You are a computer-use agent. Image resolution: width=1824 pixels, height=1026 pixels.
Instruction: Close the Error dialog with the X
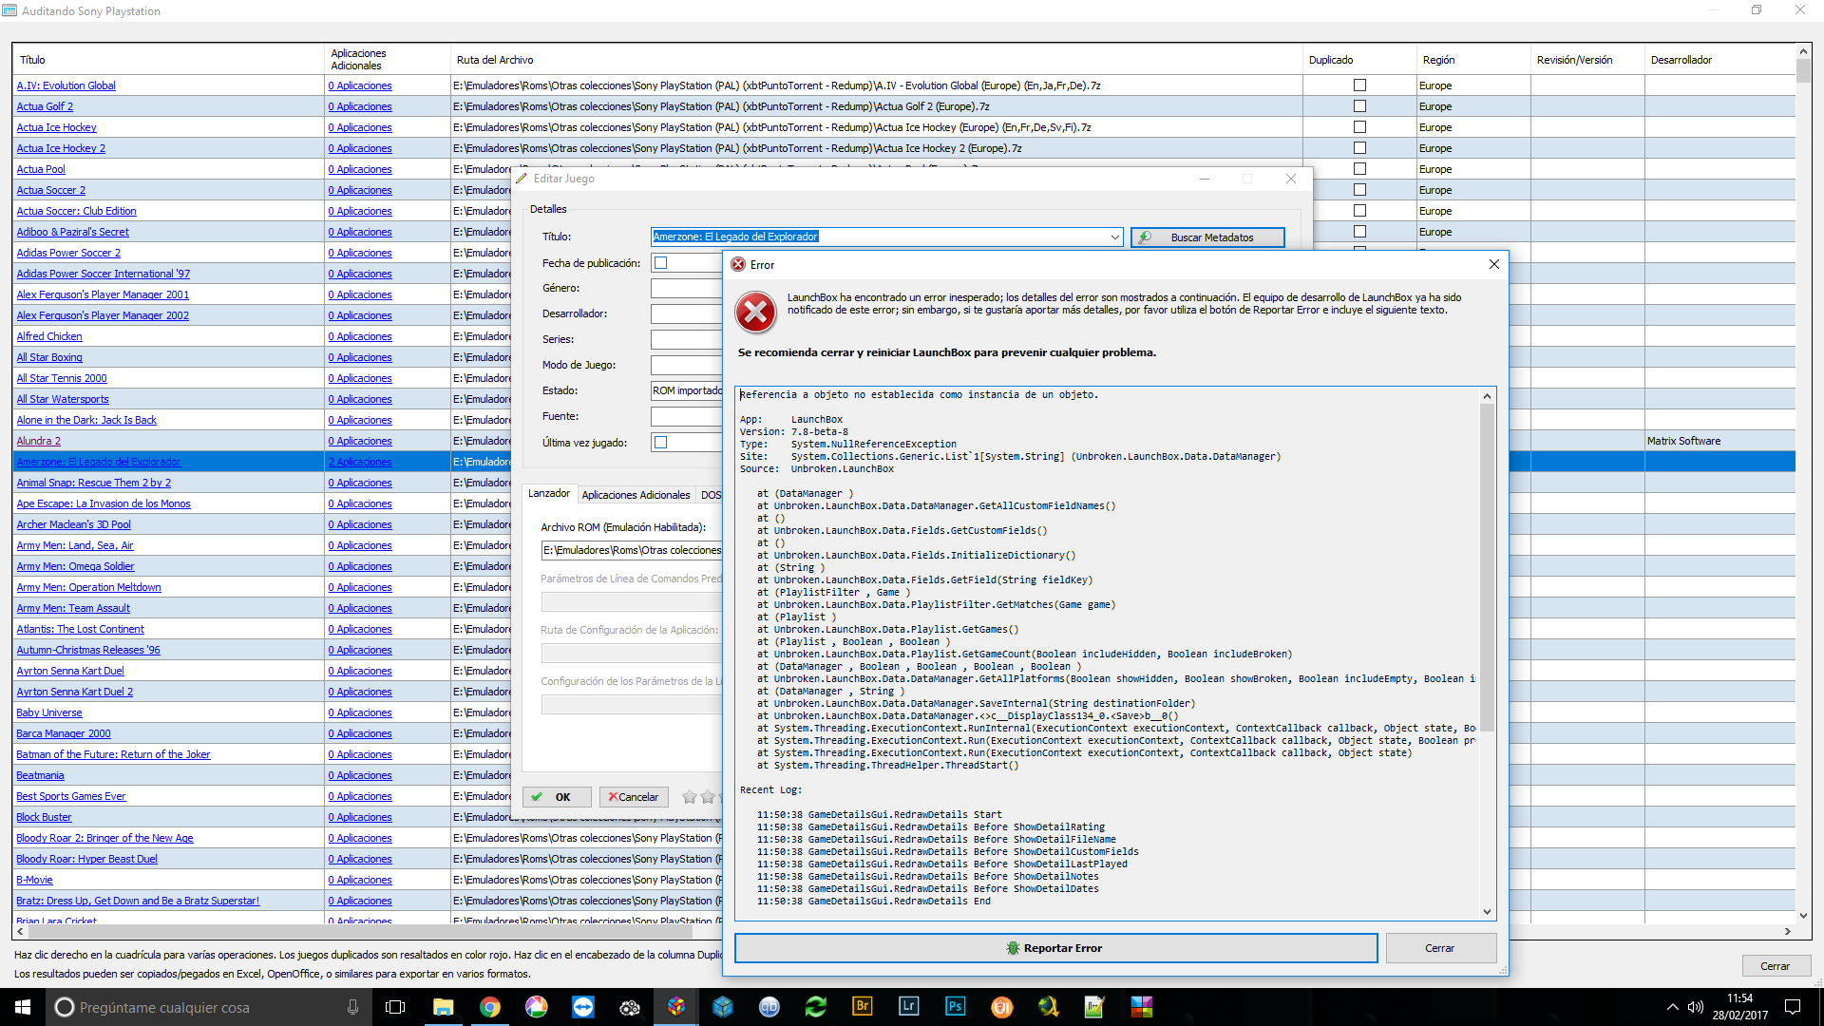point(1494,264)
